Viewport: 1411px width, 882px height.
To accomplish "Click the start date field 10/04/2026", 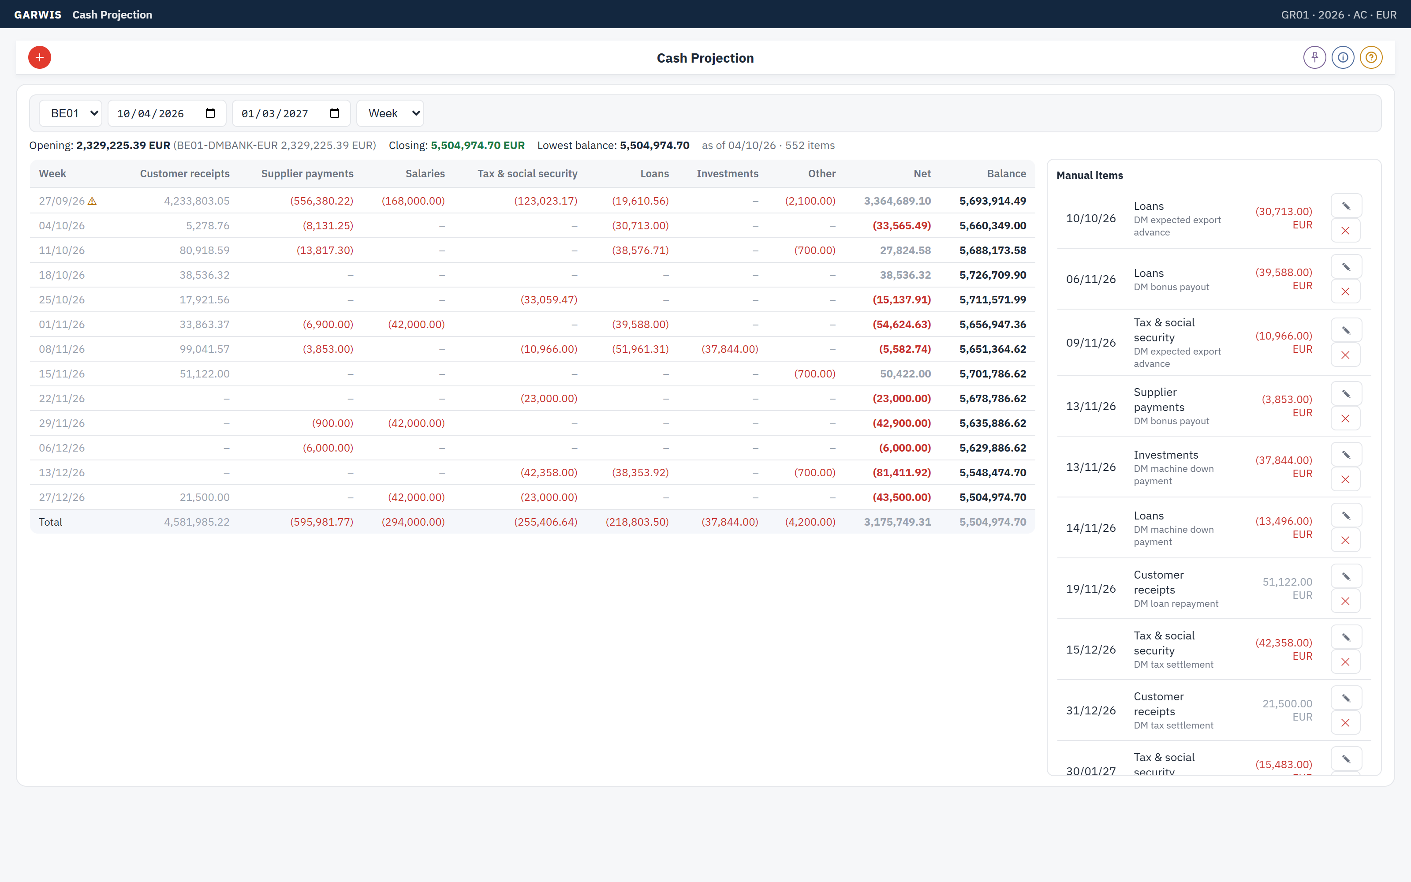I will 167,113.
